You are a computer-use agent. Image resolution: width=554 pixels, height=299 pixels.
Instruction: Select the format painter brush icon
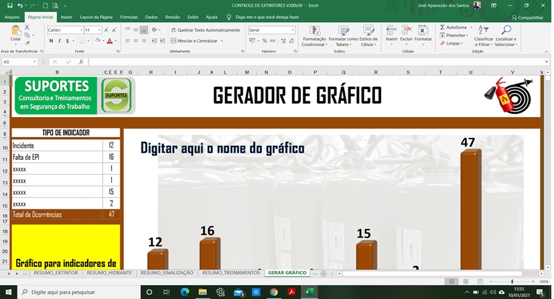click(x=27, y=43)
